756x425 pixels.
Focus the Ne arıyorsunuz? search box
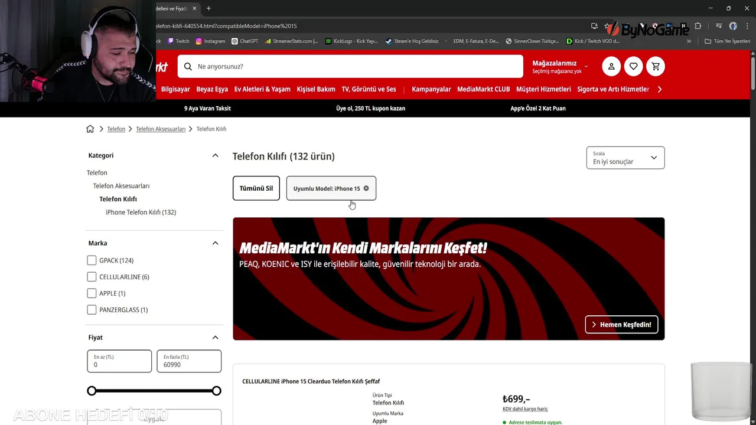point(350,67)
